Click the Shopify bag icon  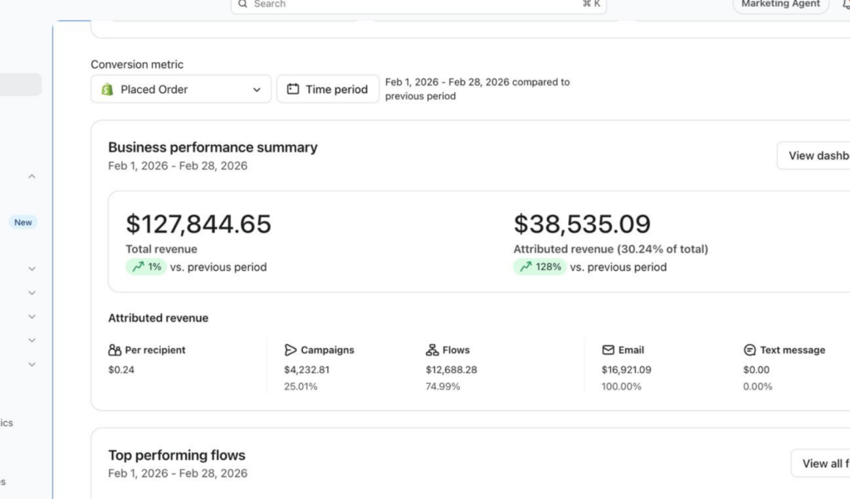(107, 90)
